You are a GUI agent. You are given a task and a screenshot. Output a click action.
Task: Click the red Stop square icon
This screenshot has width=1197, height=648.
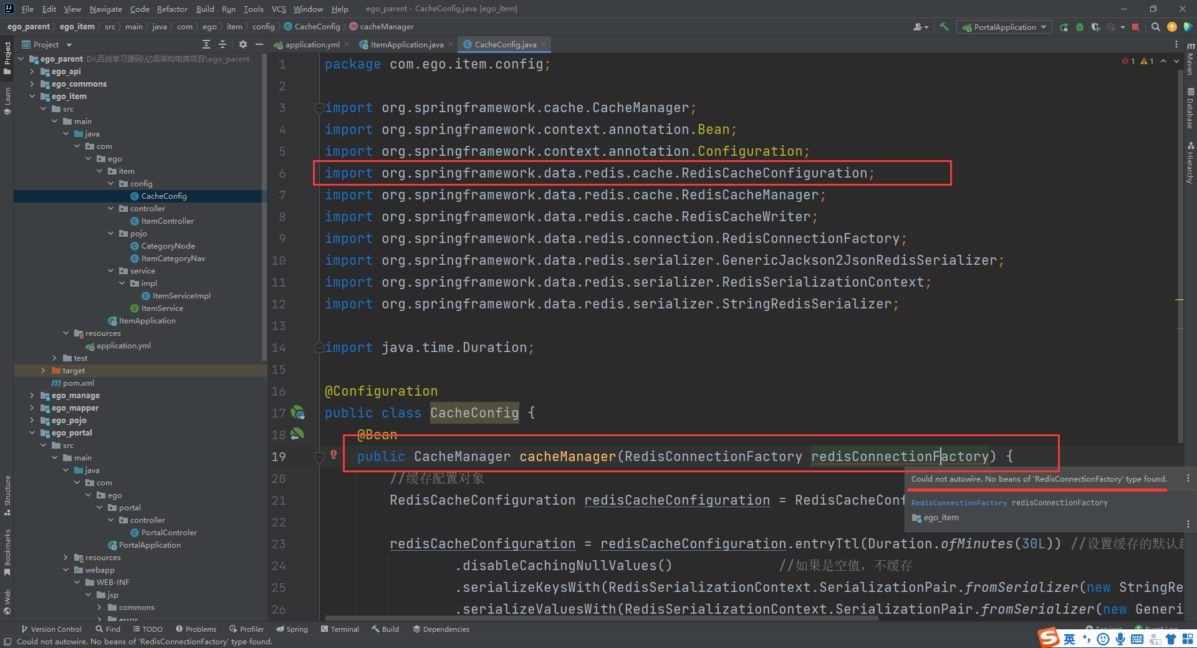(1135, 27)
